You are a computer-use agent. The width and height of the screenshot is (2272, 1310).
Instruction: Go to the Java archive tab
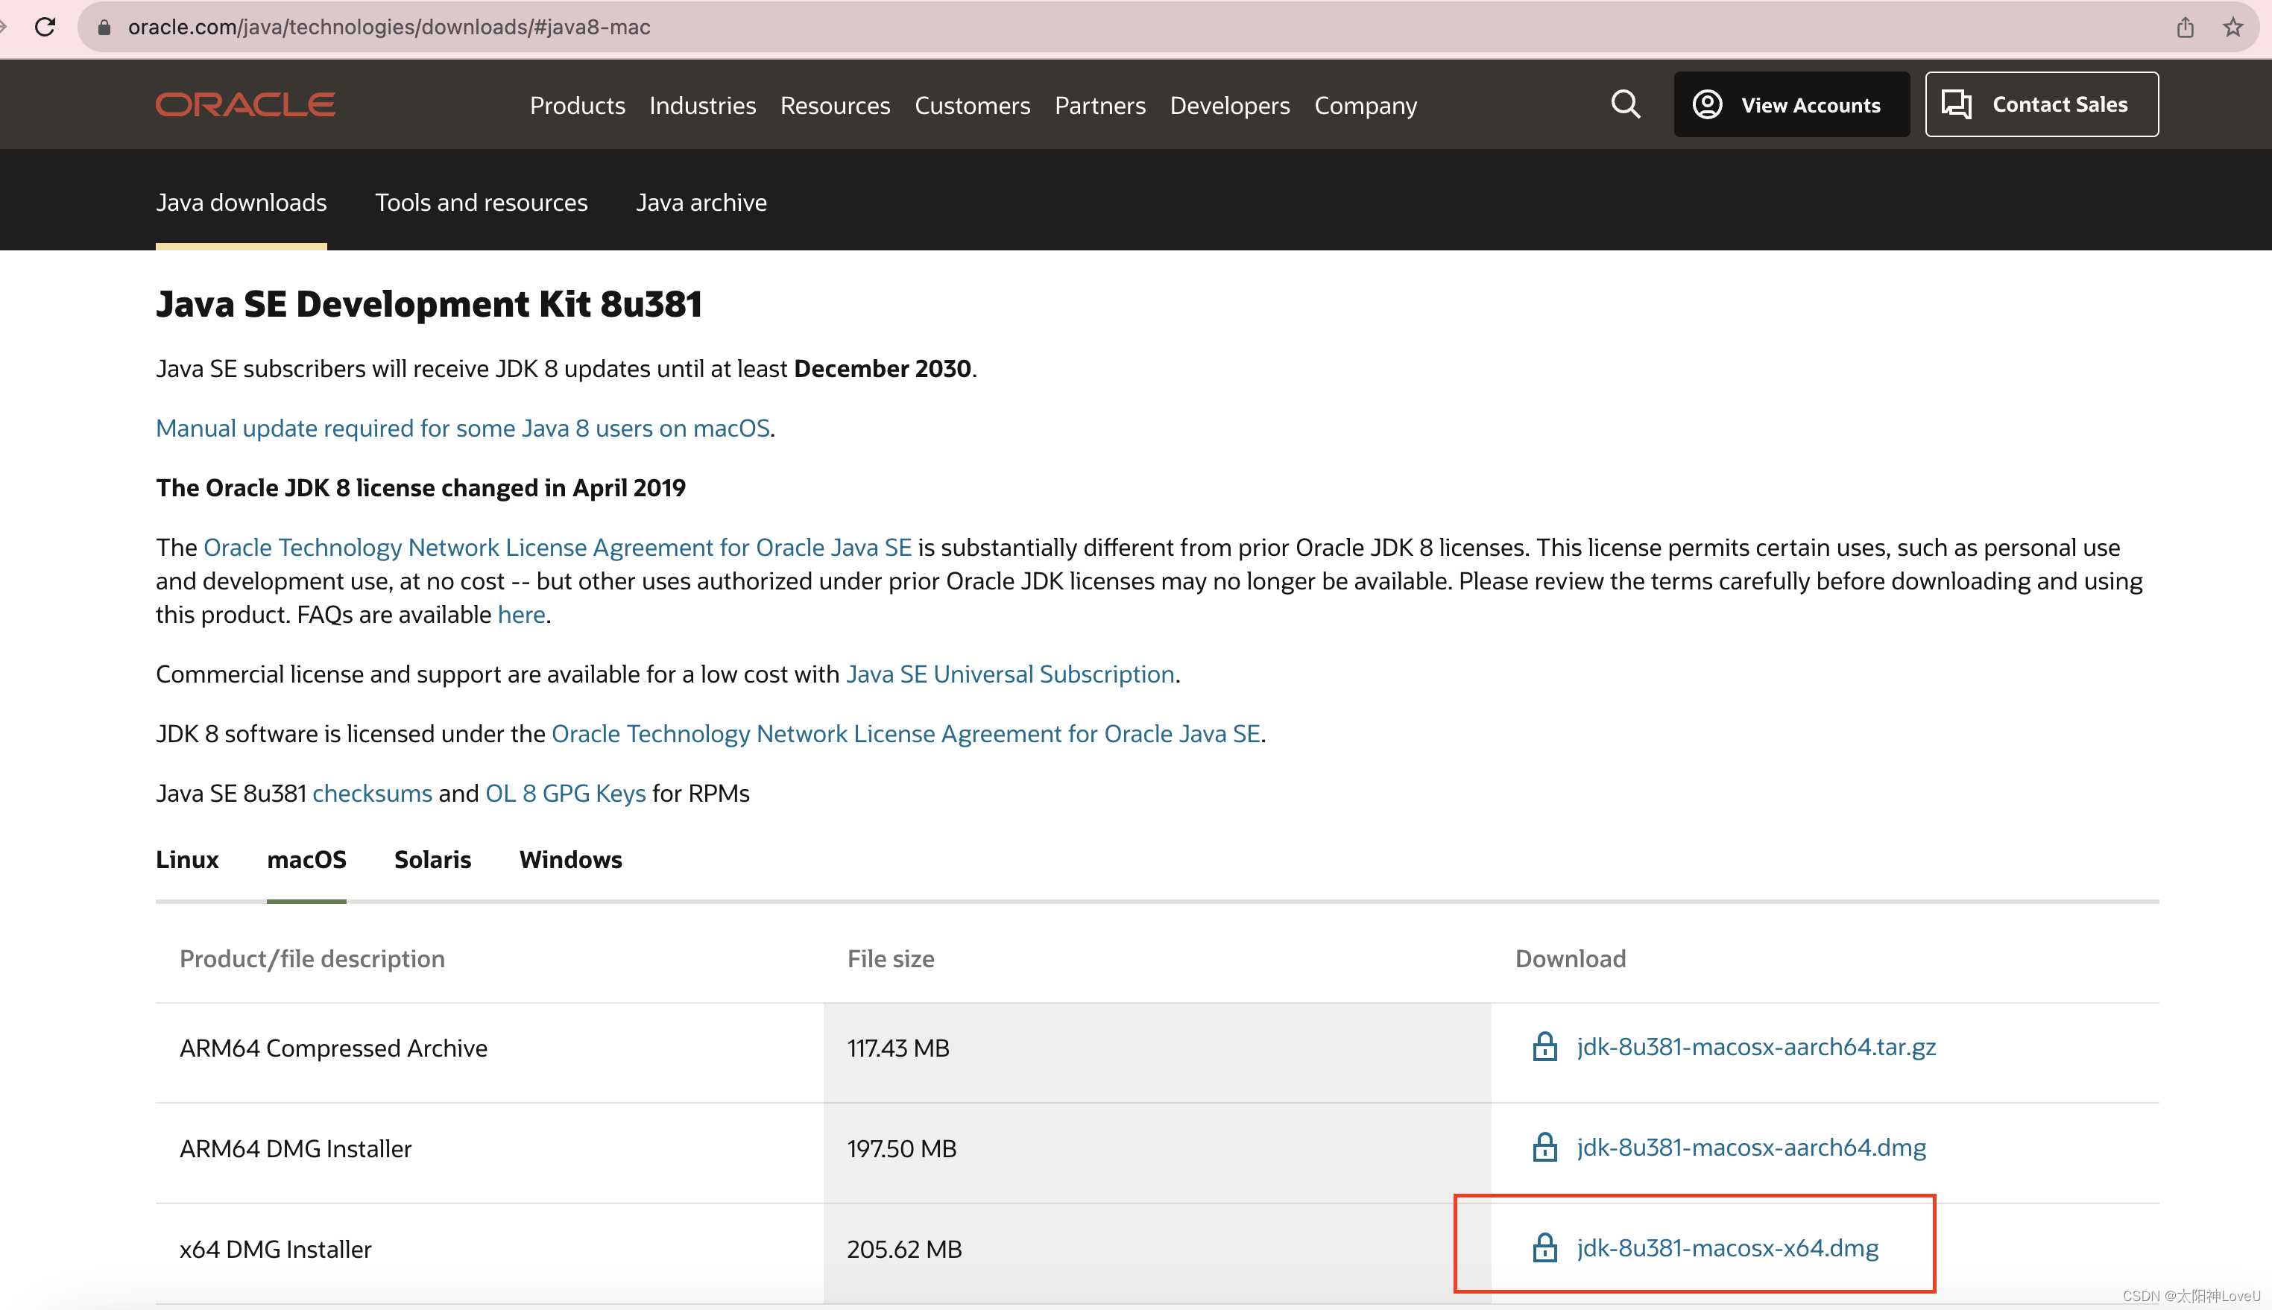coord(702,203)
